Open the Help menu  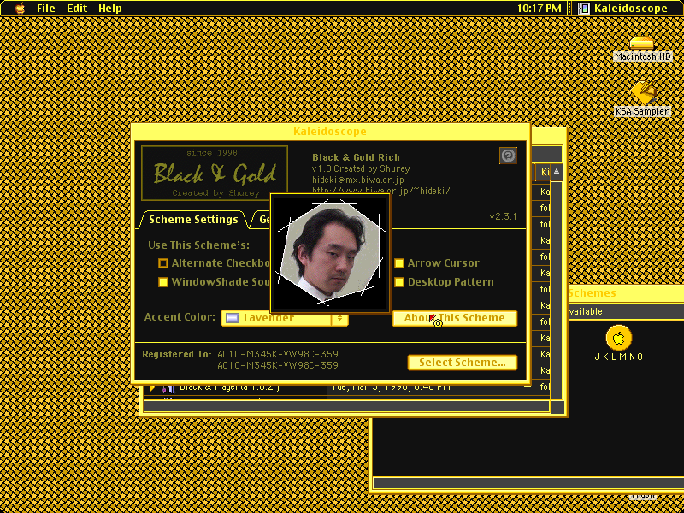[x=110, y=8]
